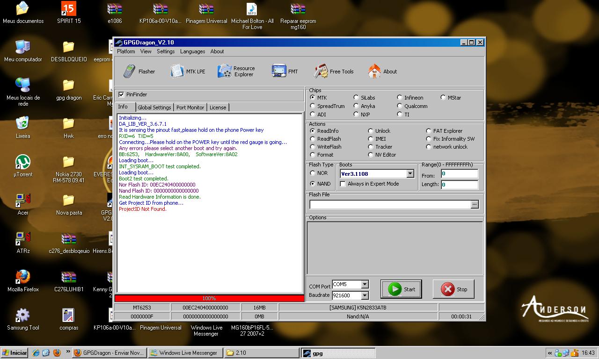Open Free Tools

point(334,72)
